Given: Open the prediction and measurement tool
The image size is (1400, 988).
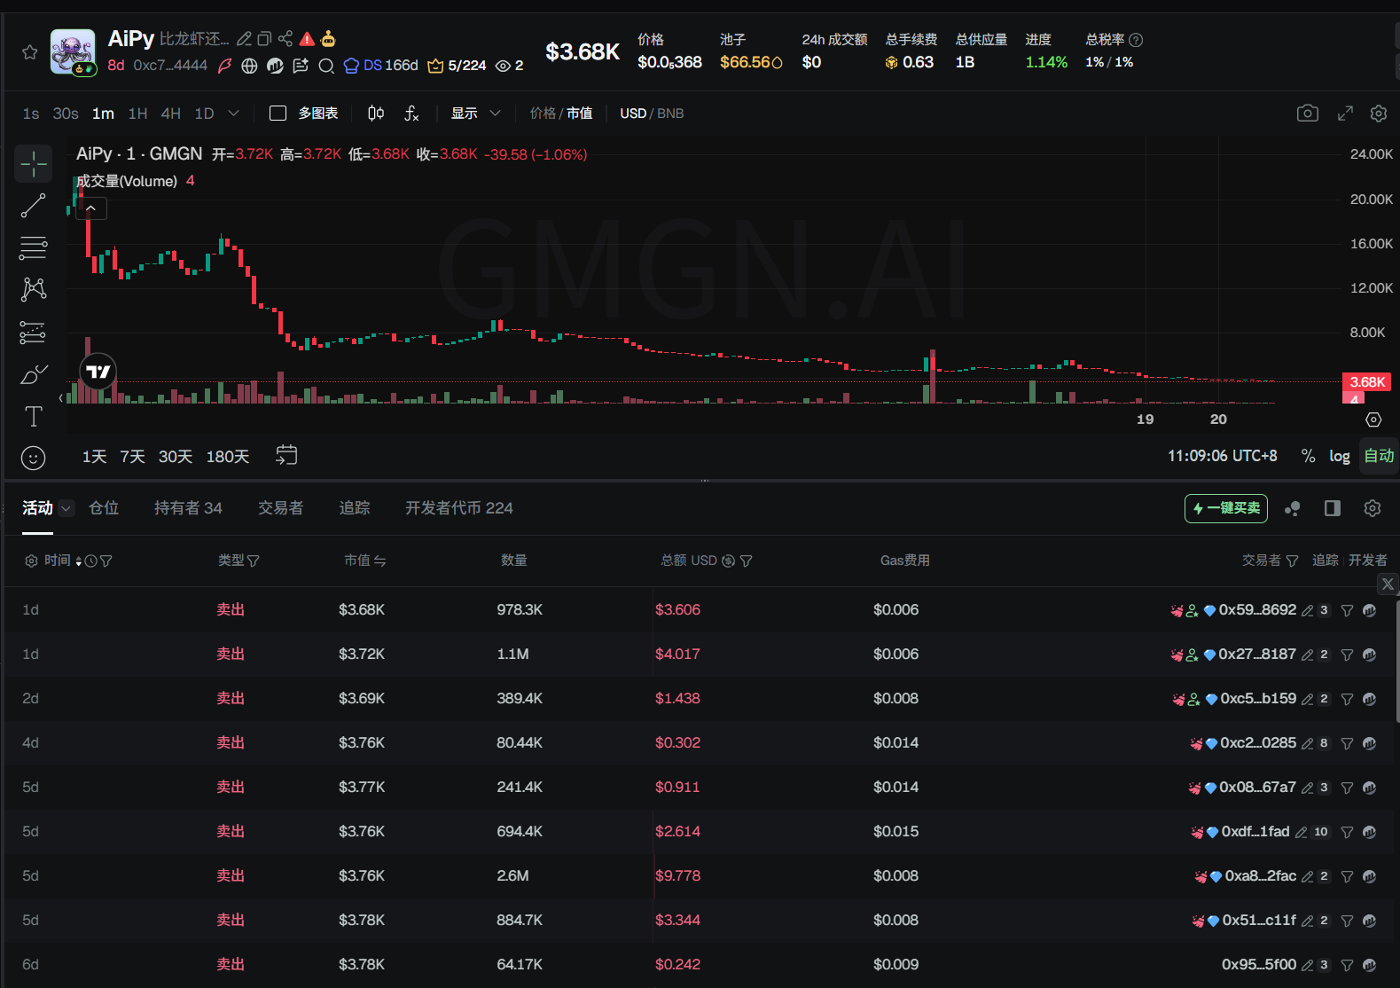Looking at the screenshot, I should tap(34, 333).
